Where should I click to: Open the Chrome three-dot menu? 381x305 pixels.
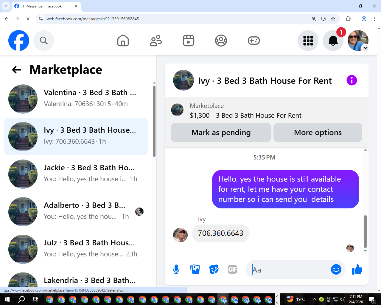(x=375, y=19)
